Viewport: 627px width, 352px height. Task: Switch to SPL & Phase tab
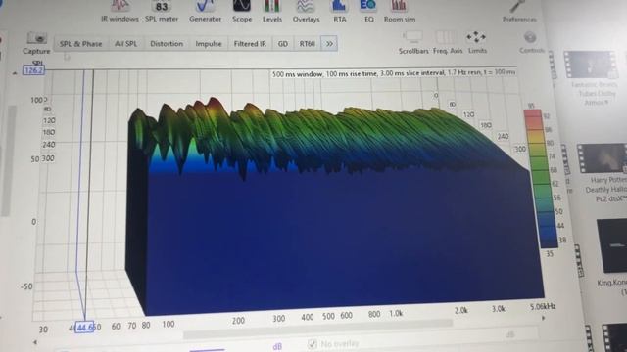[x=80, y=44]
